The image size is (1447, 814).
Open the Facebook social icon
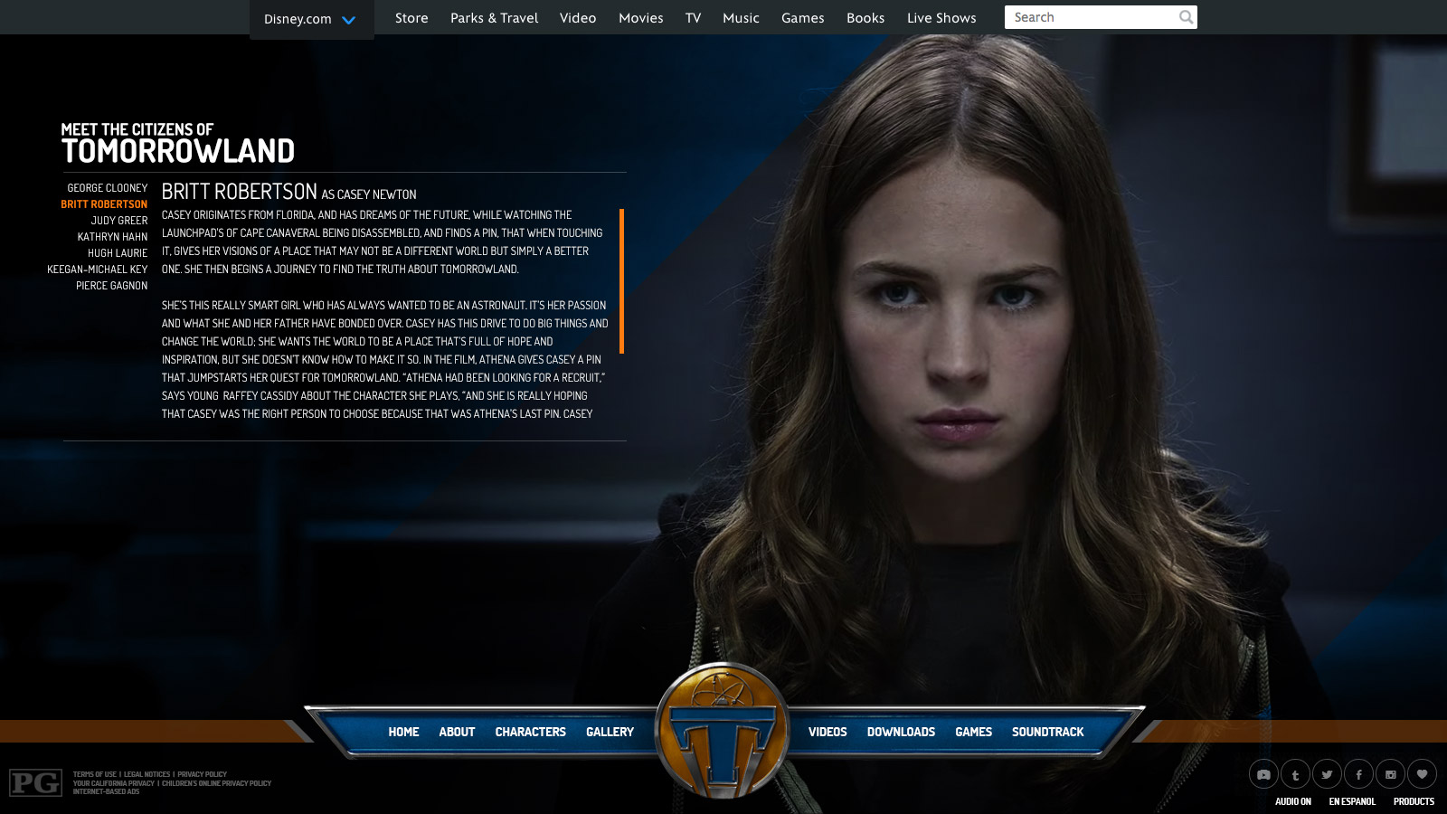point(1358,774)
